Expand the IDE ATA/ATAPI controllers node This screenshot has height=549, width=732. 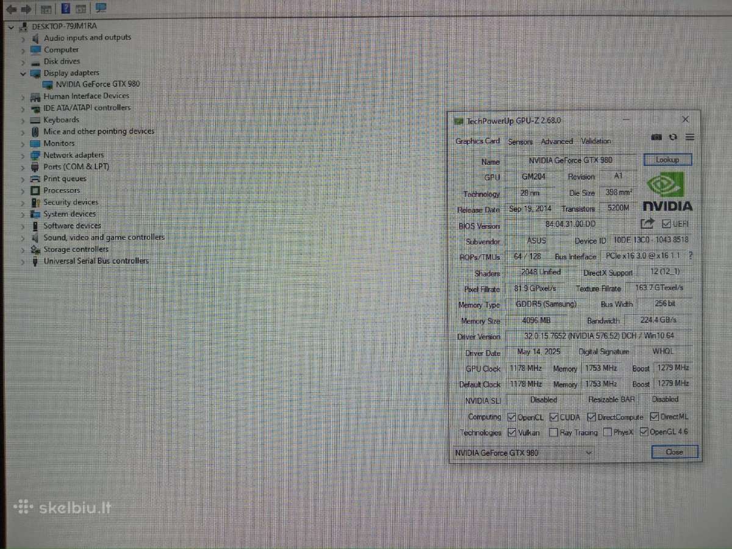pos(23,109)
